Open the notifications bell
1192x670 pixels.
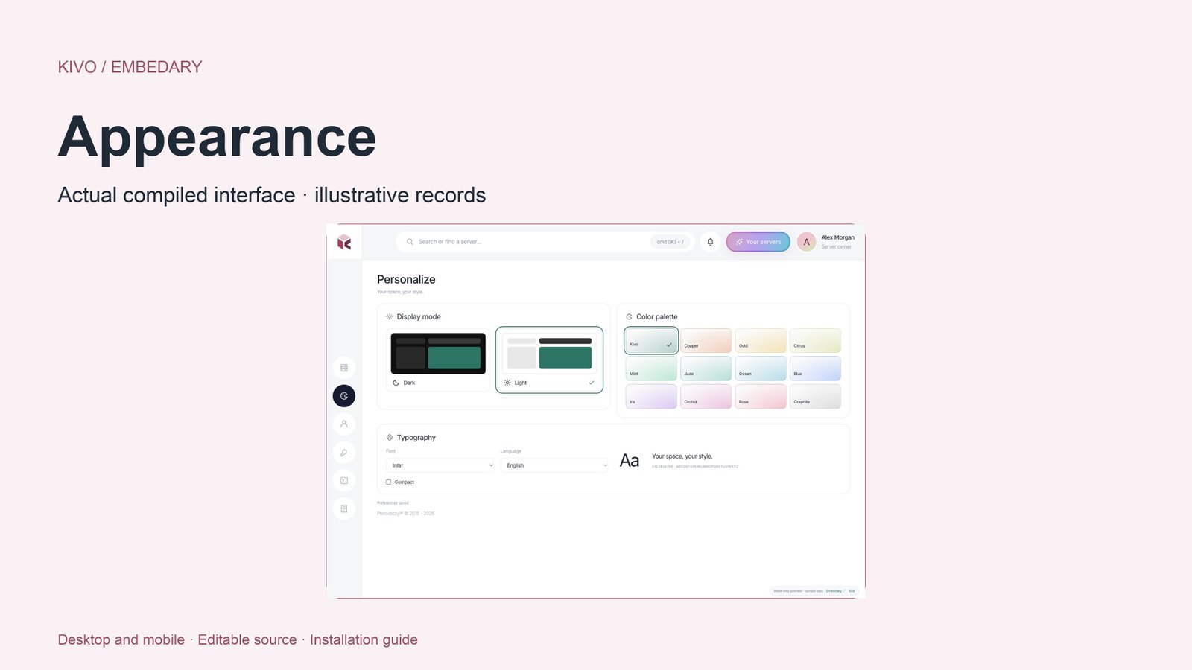[710, 242]
